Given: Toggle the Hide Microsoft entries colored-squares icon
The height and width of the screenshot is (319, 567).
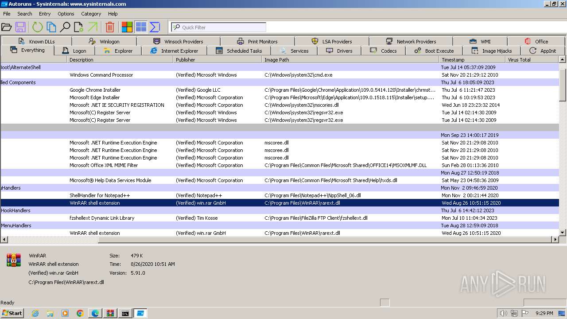Looking at the screenshot, I should 127,27.
